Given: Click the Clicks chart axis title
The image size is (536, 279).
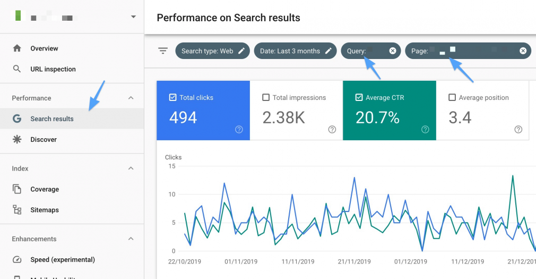Looking at the screenshot, I should tap(174, 157).
